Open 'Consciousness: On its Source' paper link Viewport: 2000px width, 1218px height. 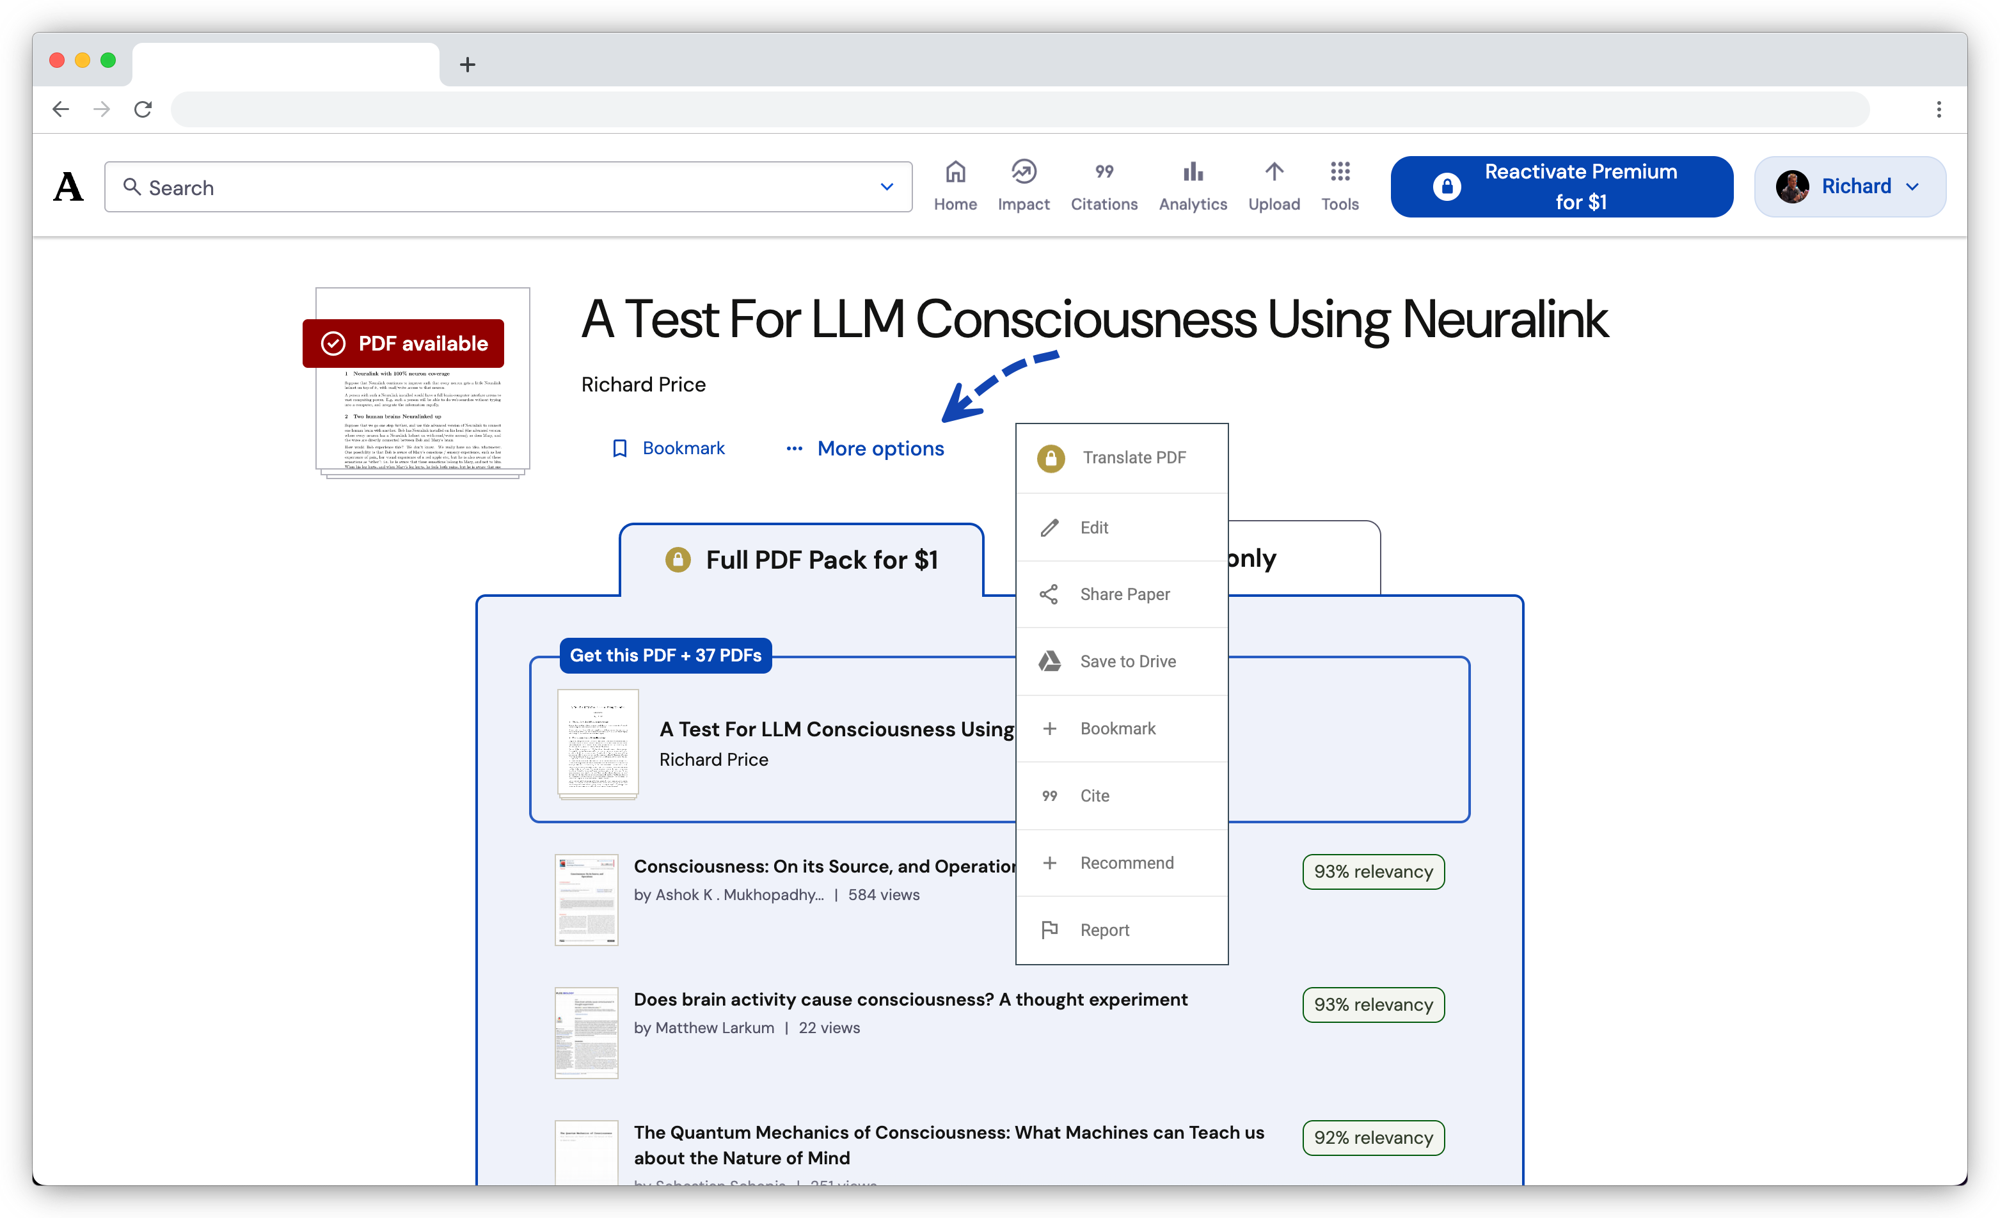pyautogui.click(x=825, y=867)
